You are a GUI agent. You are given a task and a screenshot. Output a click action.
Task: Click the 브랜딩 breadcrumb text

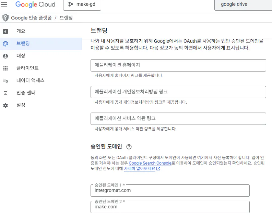pos(66,18)
